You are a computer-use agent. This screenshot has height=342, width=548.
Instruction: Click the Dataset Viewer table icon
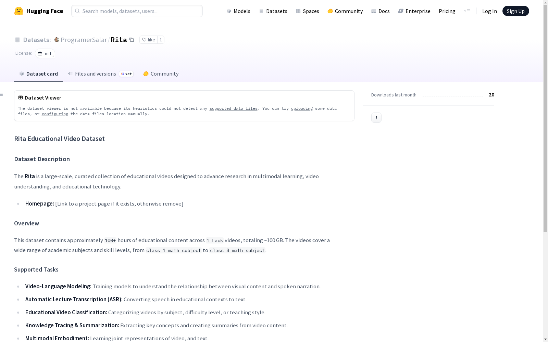coord(21,97)
